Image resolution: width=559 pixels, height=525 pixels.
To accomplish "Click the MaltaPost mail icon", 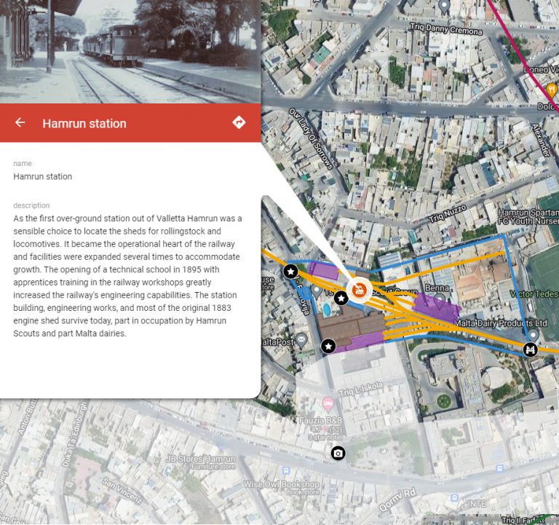I will [x=301, y=340].
